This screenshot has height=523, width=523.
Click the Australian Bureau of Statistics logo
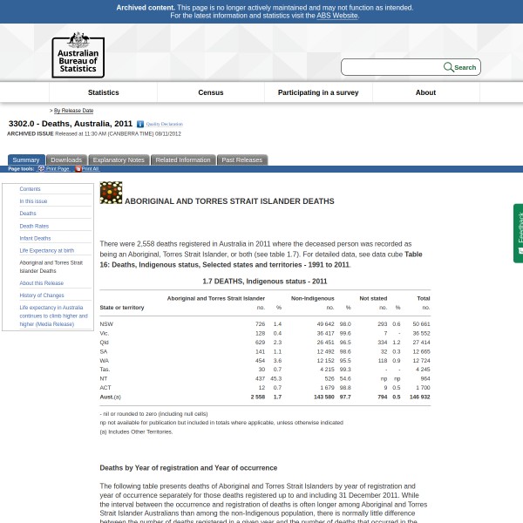[x=78, y=55]
